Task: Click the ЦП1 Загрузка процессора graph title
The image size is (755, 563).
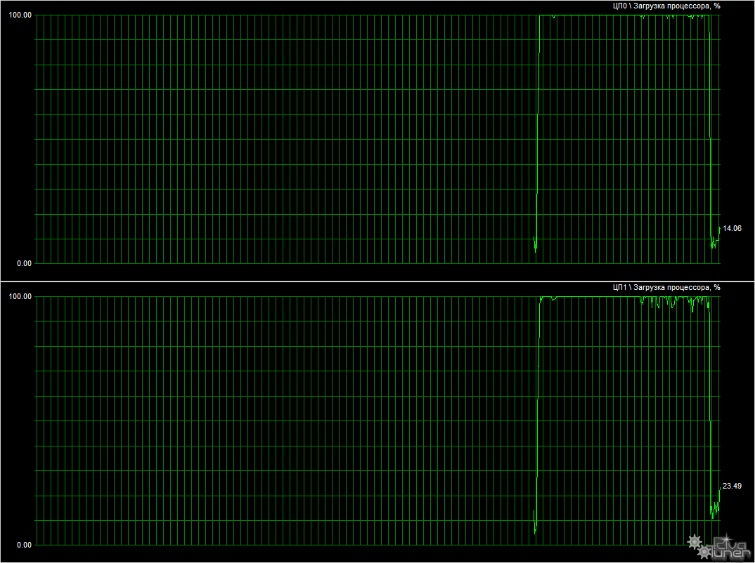Action: pyautogui.click(x=666, y=288)
